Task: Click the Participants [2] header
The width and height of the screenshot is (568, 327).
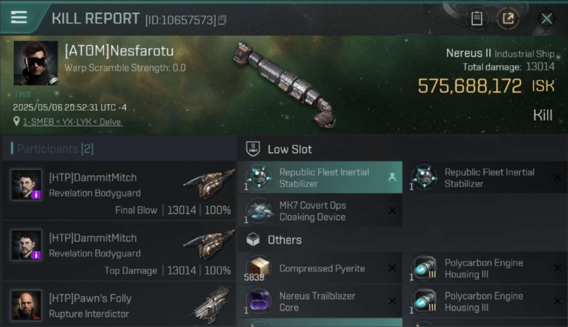Action: pyautogui.click(x=55, y=149)
